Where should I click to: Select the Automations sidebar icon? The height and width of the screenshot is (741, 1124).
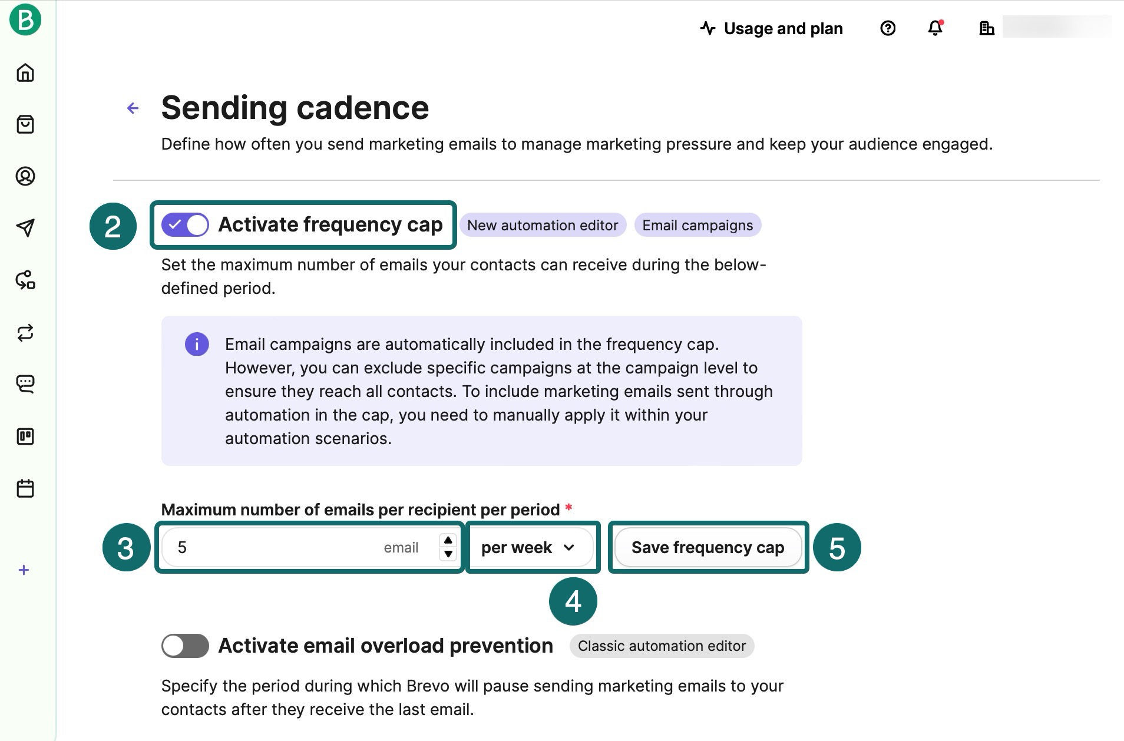[25, 281]
